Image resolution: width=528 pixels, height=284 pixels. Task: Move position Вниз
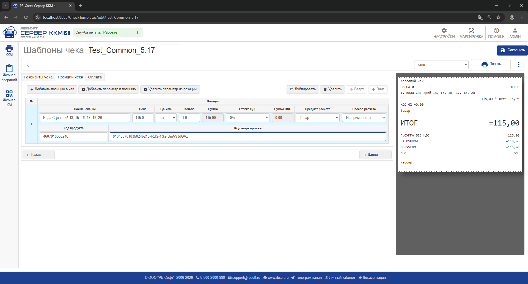pos(378,89)
